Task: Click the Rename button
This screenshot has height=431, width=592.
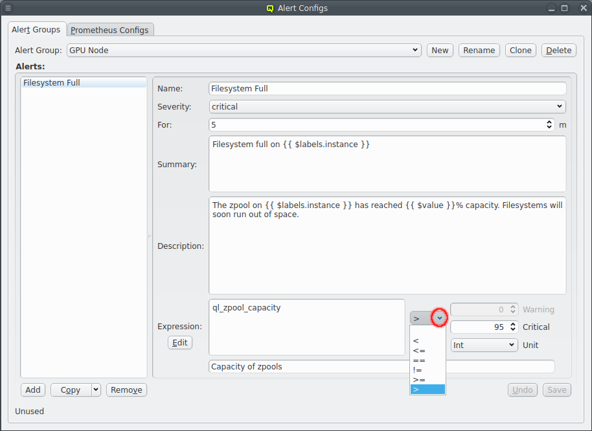Action: [479, 51]
